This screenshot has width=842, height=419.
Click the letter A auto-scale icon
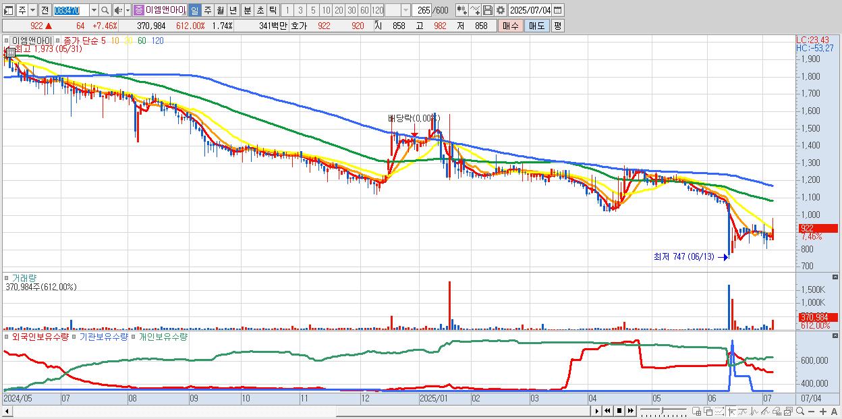[x=834, y=411]
